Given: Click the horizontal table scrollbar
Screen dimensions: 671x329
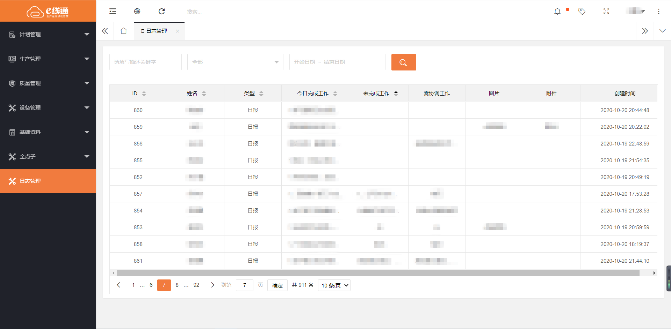Looking at the screenshot, I should pyautogui.click(x=377, y=273).
